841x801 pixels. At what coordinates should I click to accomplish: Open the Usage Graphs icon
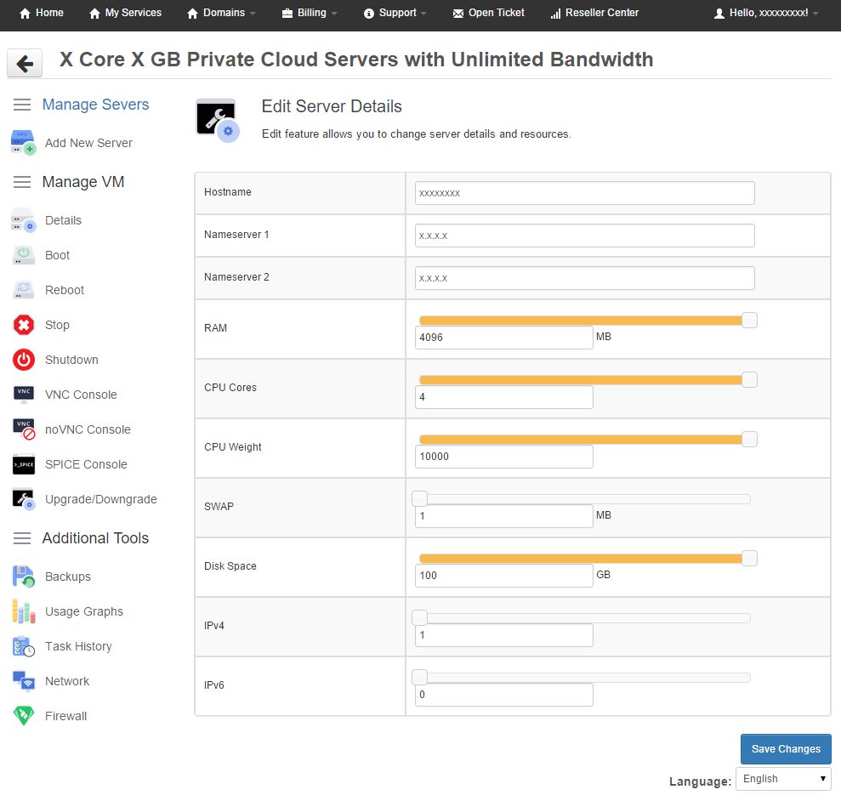[24, 611]
